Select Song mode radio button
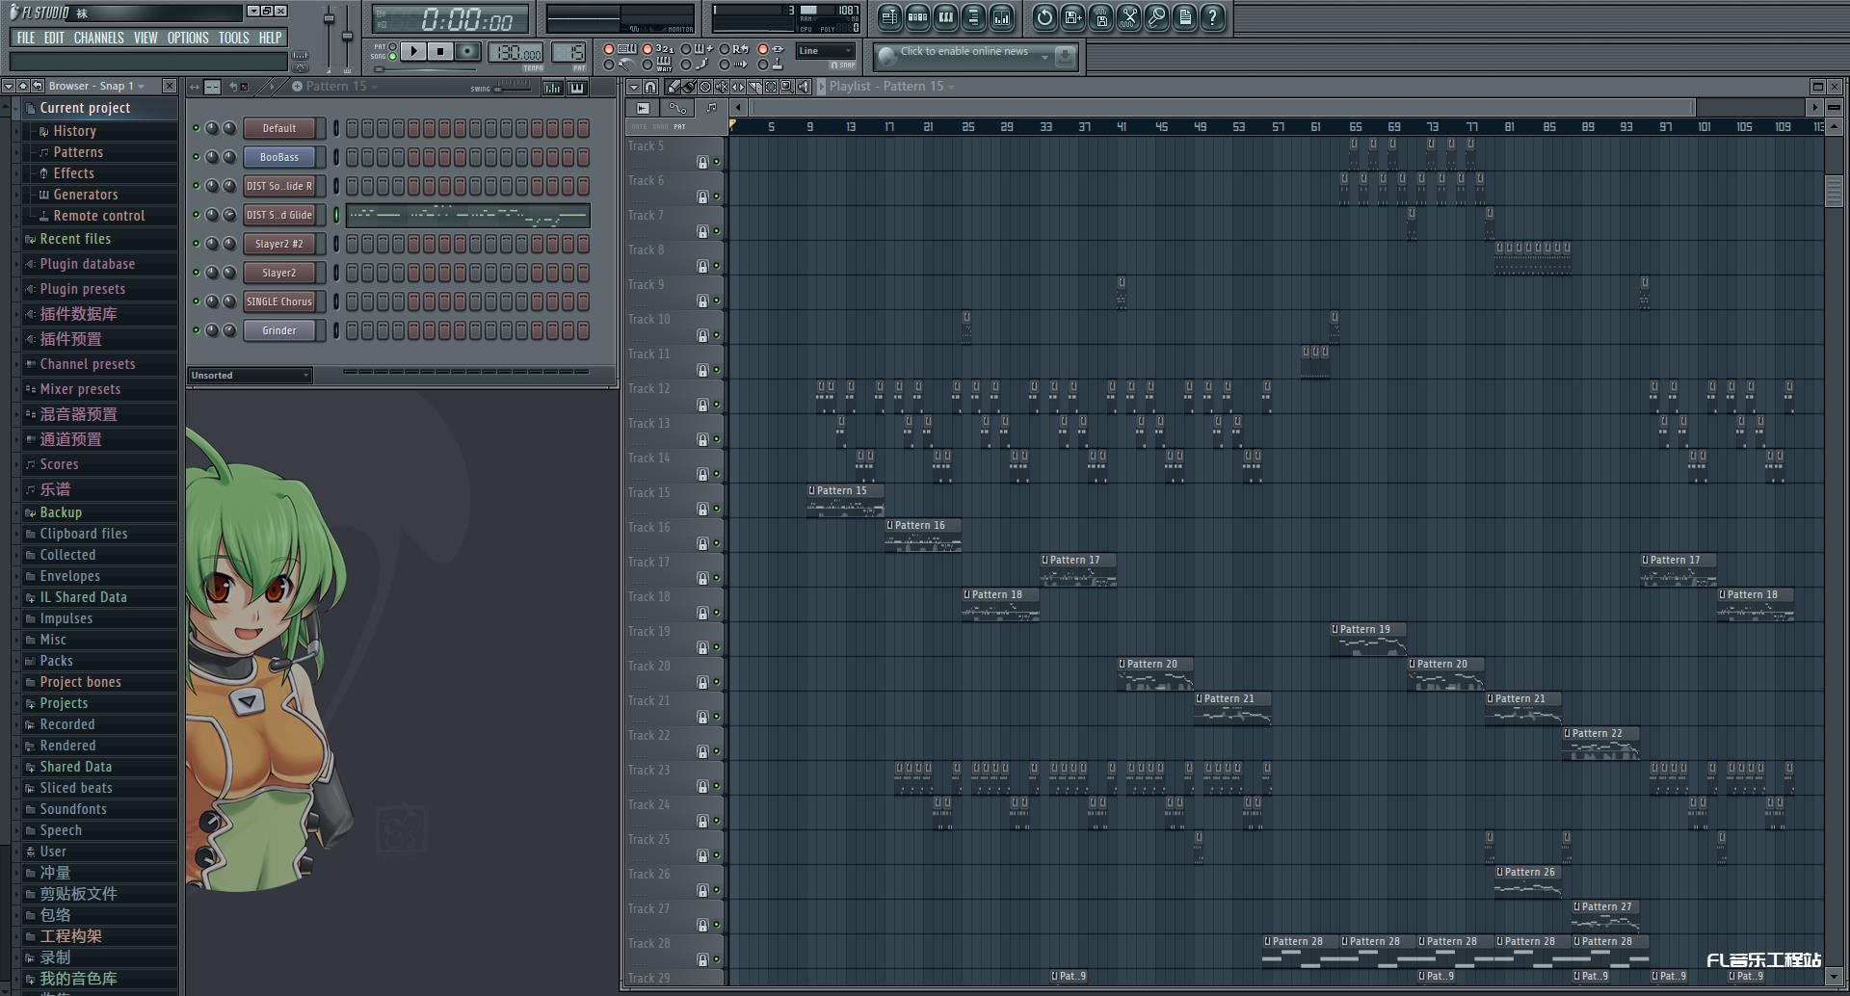1850x996 pixels. [x=392, y=57]
